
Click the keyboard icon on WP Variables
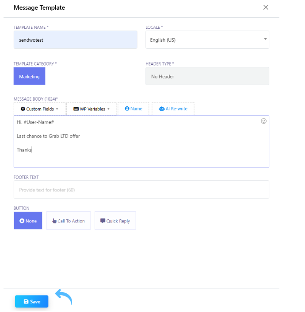76,109
